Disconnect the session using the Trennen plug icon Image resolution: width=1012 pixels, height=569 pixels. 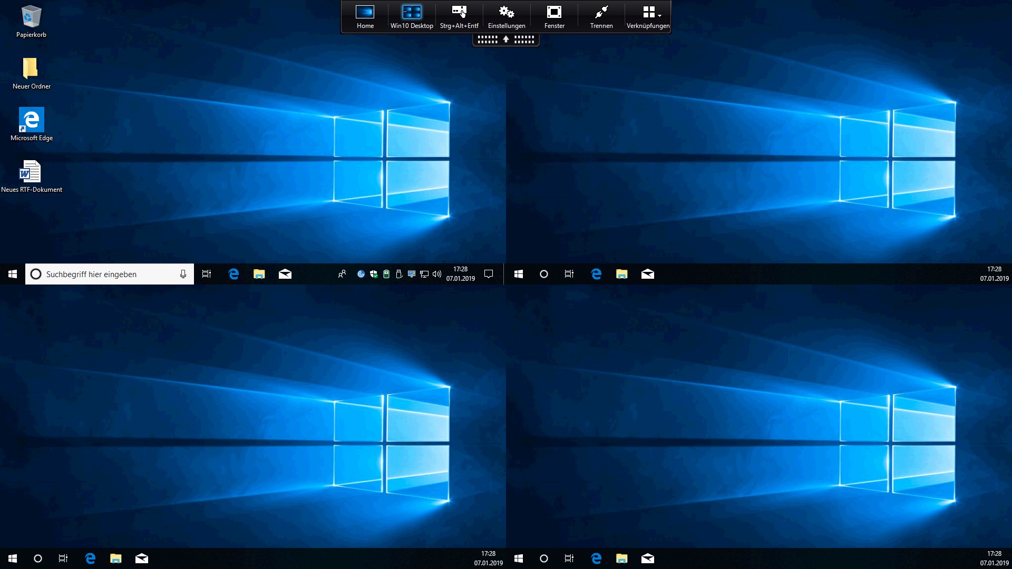(x=600, y=14)
